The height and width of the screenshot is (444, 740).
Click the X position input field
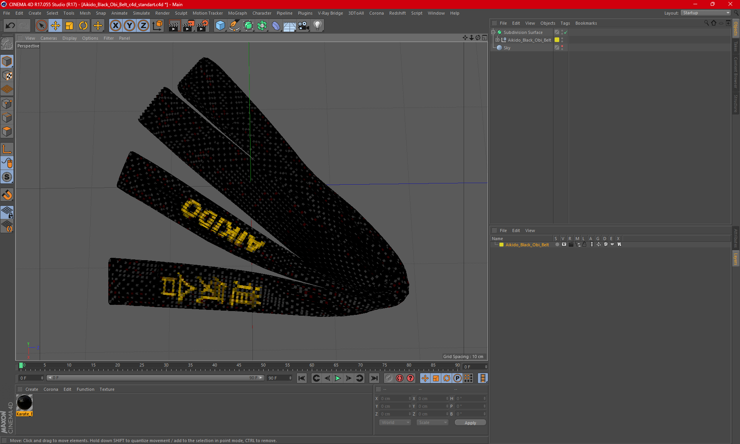coord(395,399)
